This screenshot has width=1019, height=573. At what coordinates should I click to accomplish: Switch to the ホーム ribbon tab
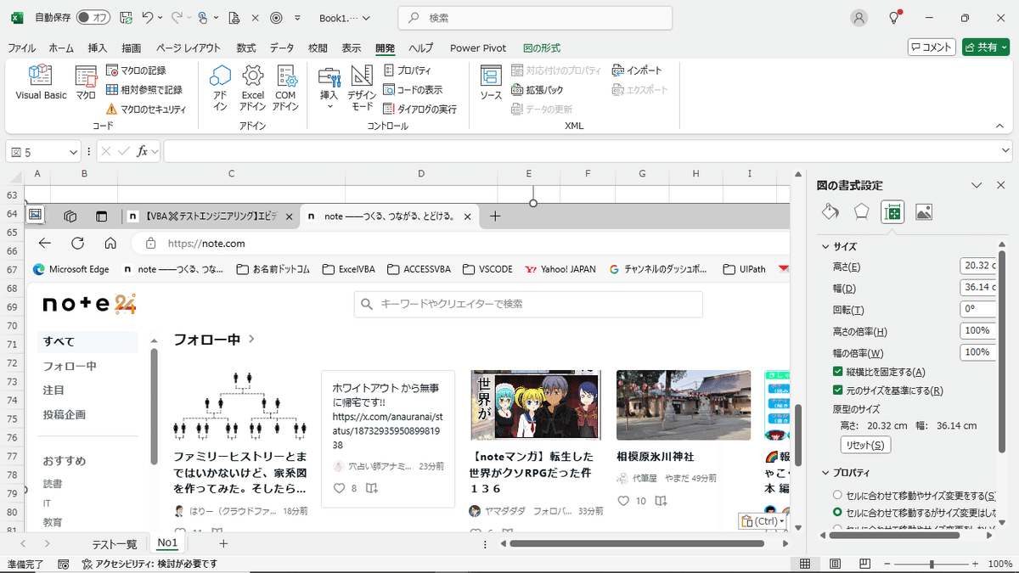61,48
